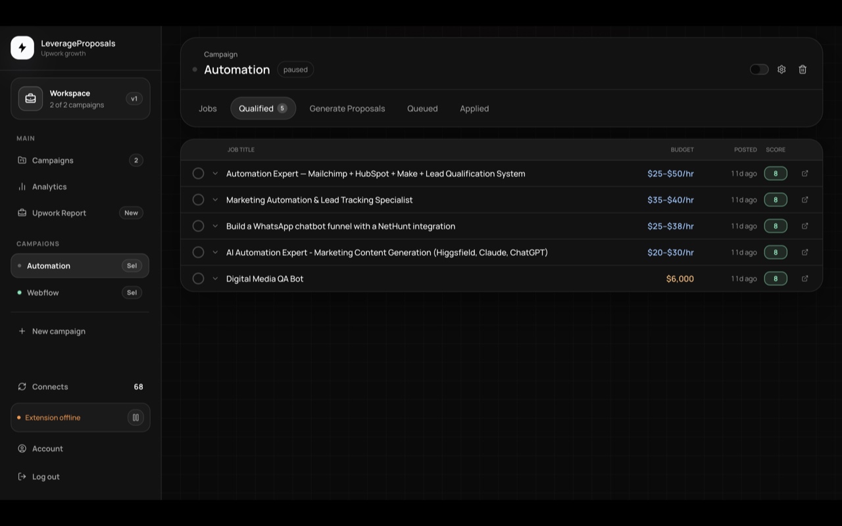This screenshot has width=842, height=526.
Task: Toggle the Automation campaign active switch
Action: point(759,69)
